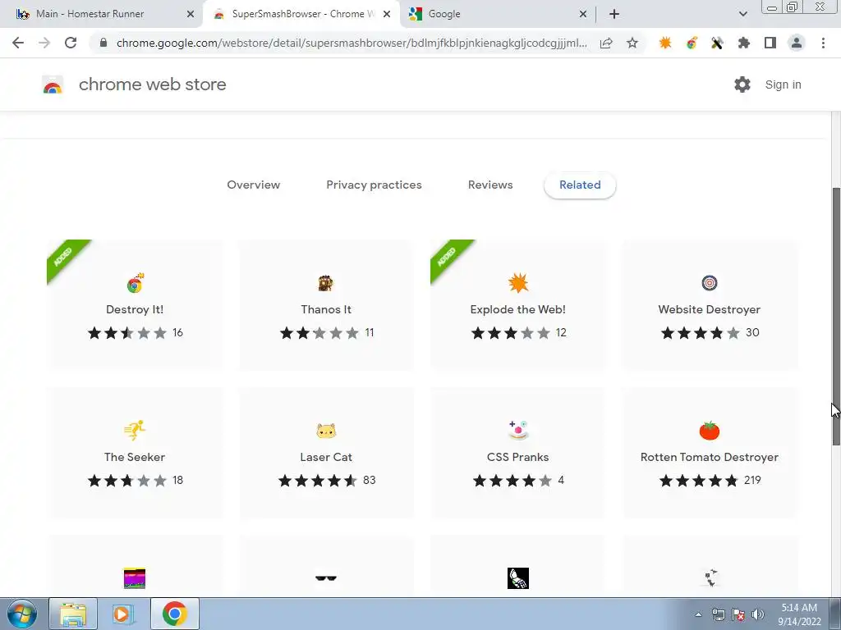841x630 pixels.
Task: Open the CSS Pranks clown icon
Action: [x=518, y=430]
